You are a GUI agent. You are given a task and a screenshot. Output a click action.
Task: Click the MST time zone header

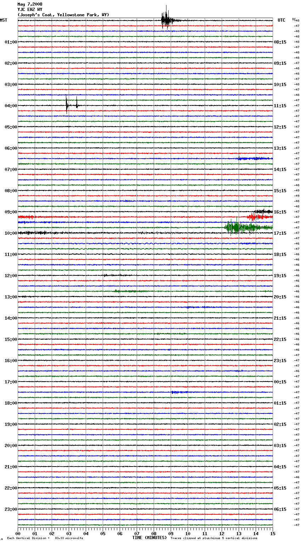click(x=4, y=20)
